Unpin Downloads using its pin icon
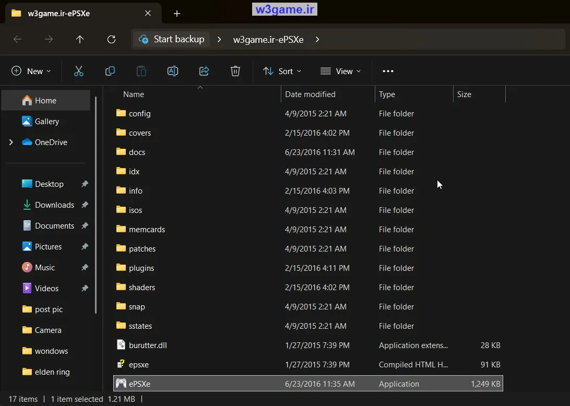 (85, 205)
